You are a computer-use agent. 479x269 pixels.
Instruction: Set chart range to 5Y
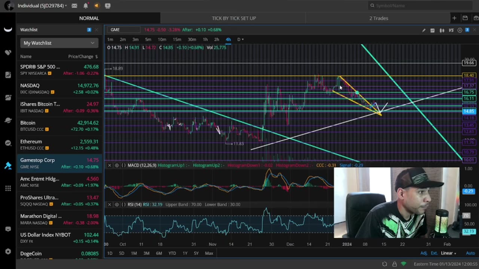(x=196, y=253)
